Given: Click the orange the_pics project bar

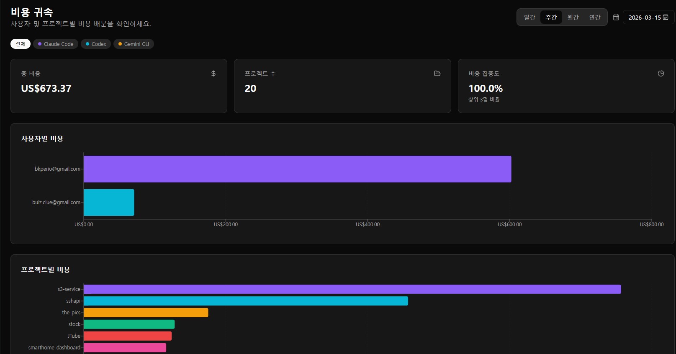Looking at the screenshot, I should click(x=146, y=313).
